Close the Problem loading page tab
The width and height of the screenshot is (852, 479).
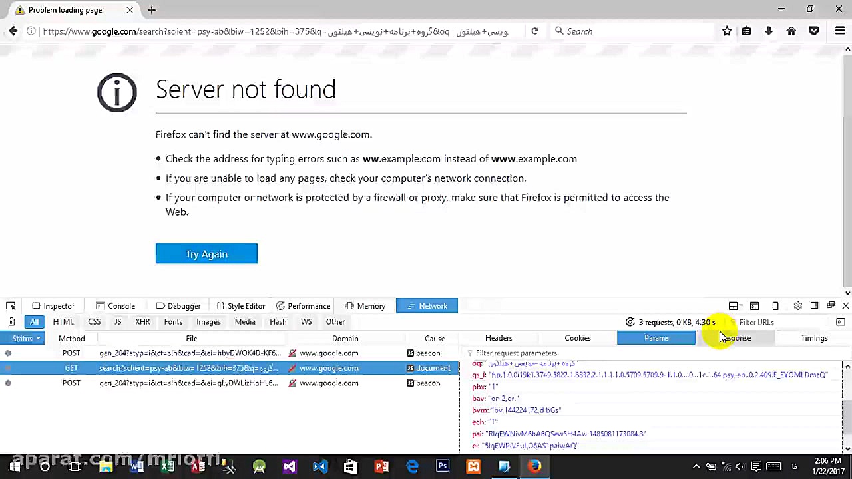click(x=130, y=10)
